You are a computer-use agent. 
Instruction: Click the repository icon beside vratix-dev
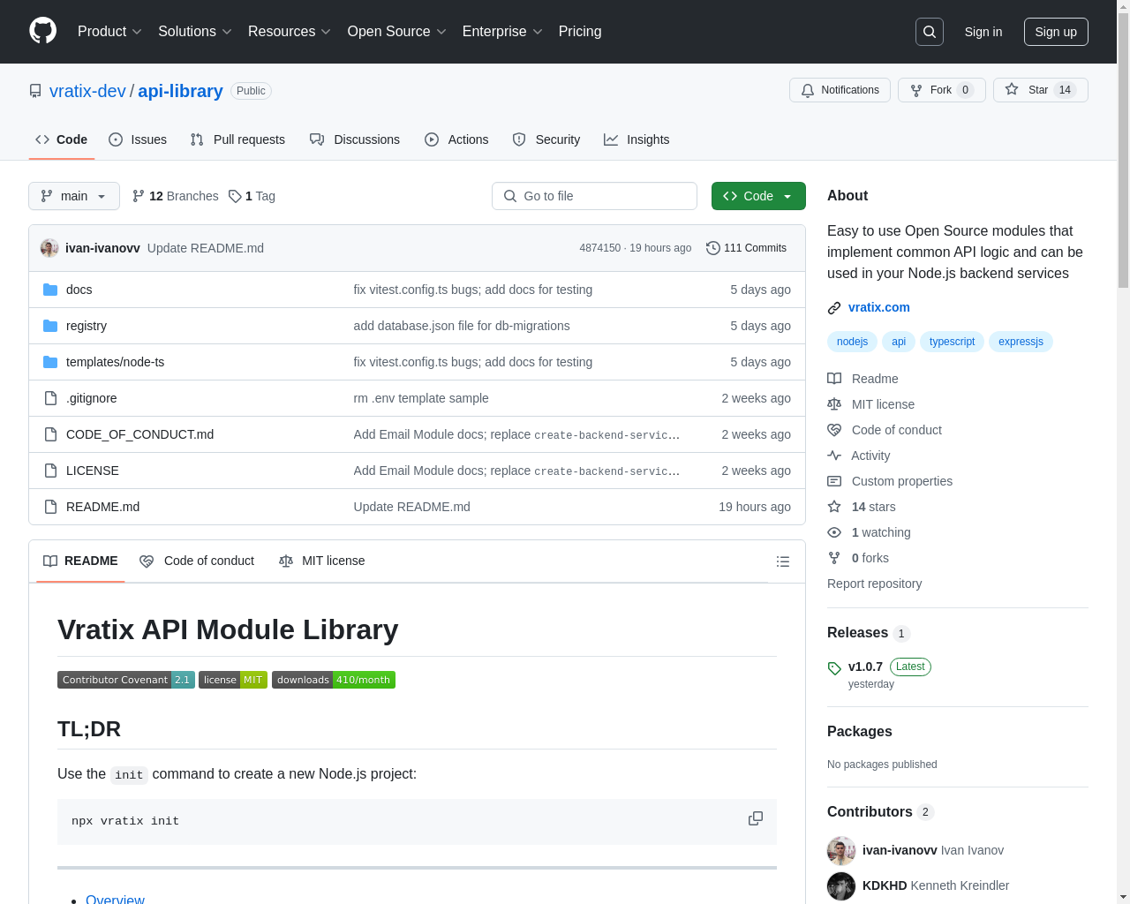(x=35, y=91)
